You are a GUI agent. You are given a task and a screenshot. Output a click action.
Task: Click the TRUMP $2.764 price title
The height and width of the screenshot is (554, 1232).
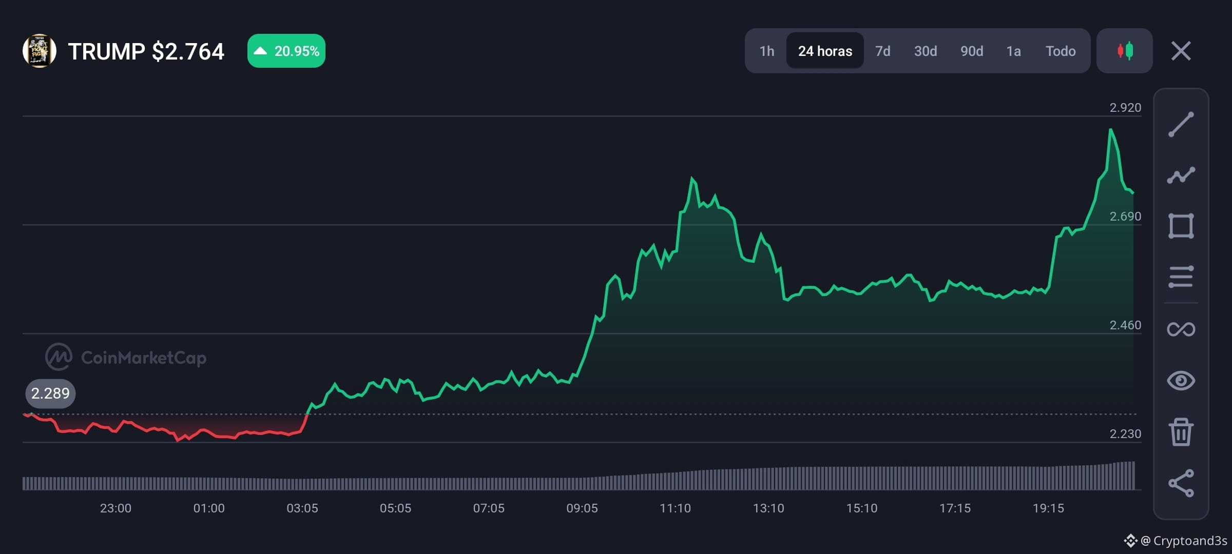tap(146, 51)
